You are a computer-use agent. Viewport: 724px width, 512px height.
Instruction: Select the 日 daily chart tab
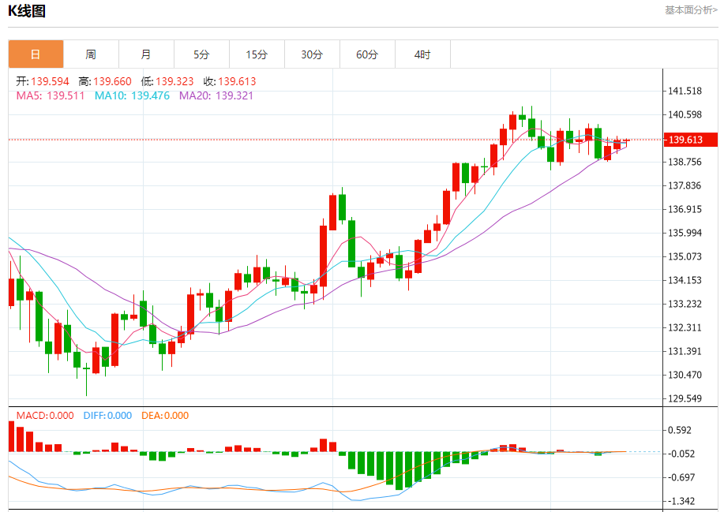36,54
